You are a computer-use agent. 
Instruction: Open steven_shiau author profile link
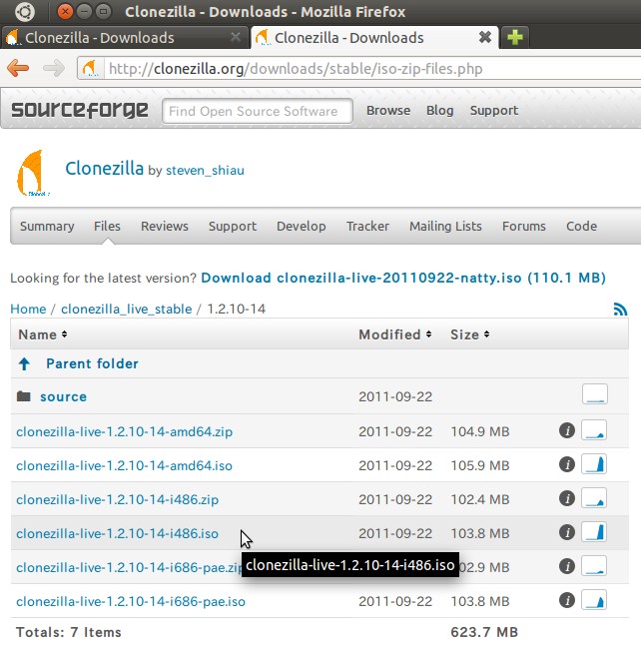tap(205, 170)
